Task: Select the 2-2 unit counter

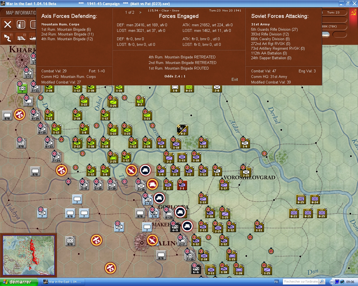Action: pyautogui.click(x=169, y=158)
